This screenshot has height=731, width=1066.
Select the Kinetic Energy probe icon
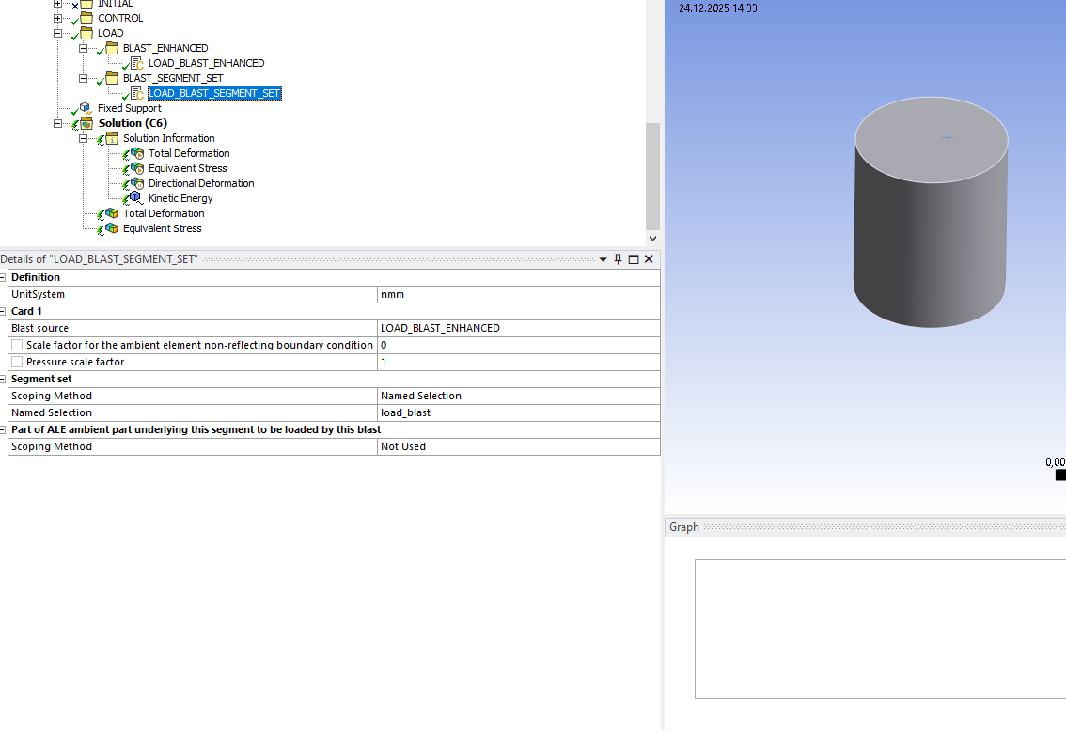(x=135, y=198)
